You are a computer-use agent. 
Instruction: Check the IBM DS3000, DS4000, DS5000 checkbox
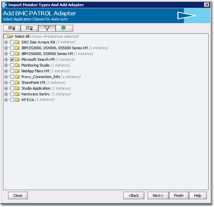[x=12, y=48]
